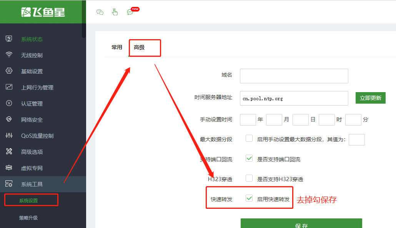Open 无线控制 menu
396x228 pixels.
(x=32, y=55)
